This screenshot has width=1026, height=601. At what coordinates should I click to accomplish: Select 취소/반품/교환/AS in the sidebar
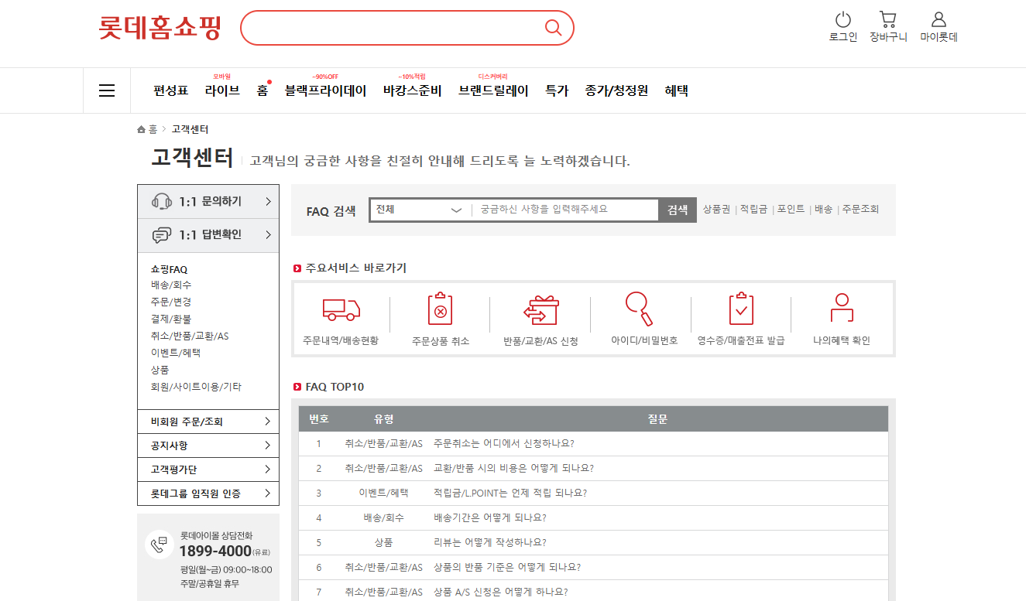[x=190, y=336]
